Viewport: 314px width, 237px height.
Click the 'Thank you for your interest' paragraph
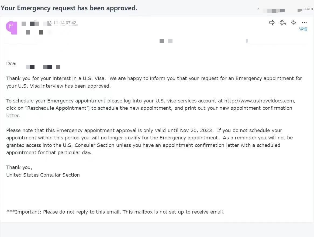(x=154, y=82)
